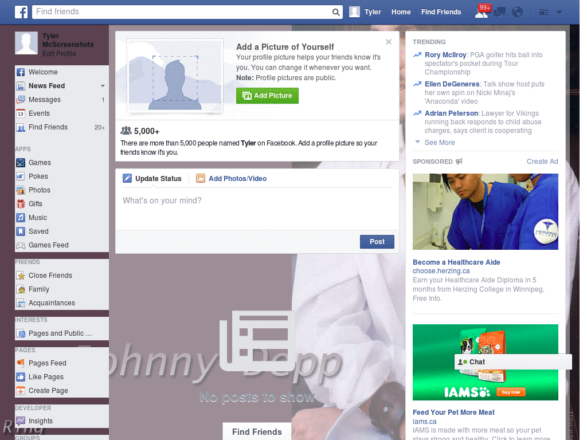Open Become a Healthcare Aide ad link
The image size is (587, 440).
456,262
